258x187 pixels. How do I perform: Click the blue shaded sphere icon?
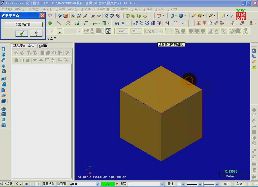pyautogui.click(x=181, y=16)
